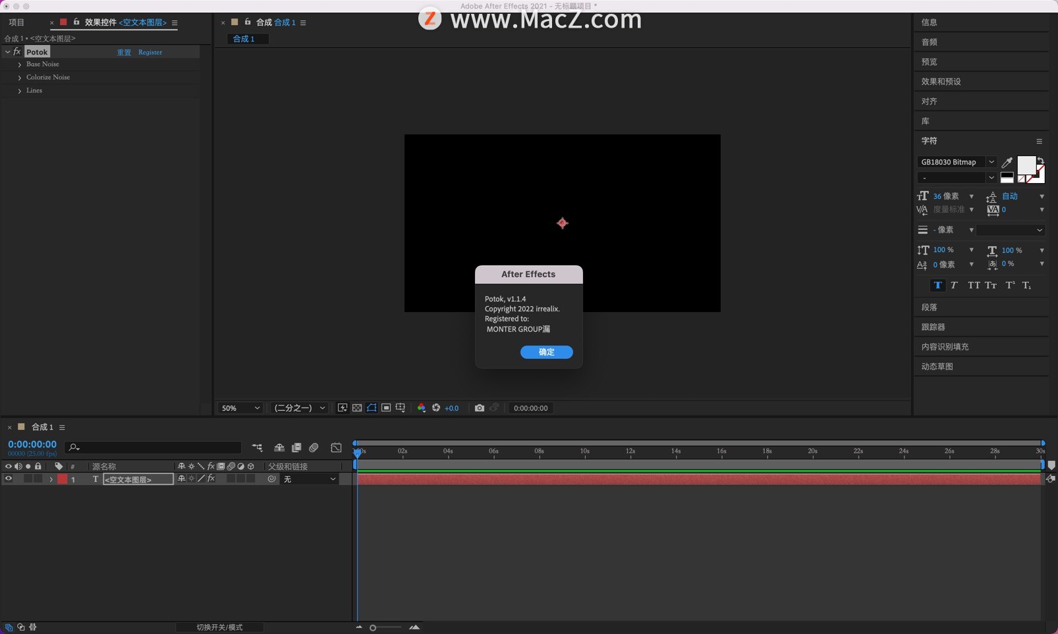Click the Register link for Potok
Screen dimensions: 1058x634
pyautogui.click(x=150, y=52)
